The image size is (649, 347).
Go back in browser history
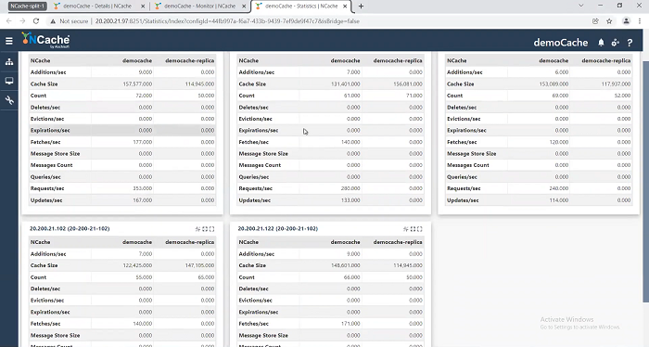click(x=8, y=21)
